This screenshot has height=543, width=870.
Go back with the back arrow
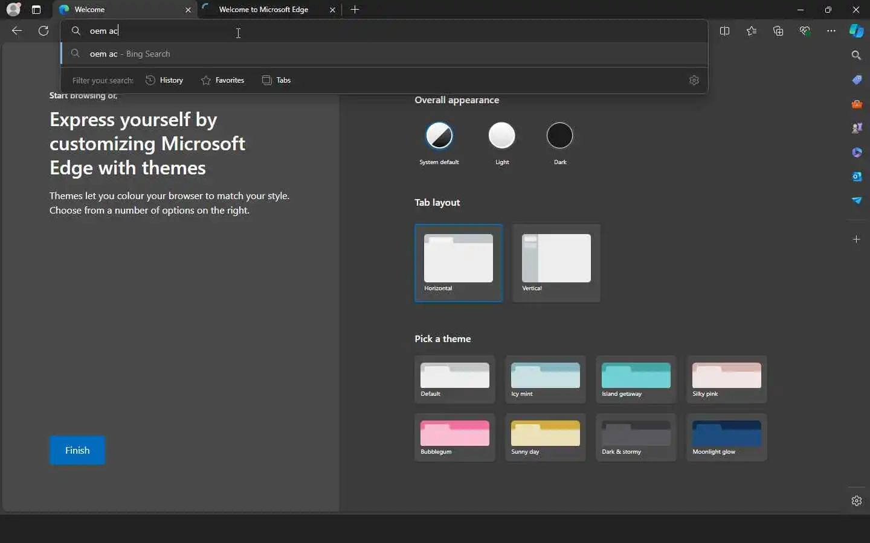[x=17, y=31]
